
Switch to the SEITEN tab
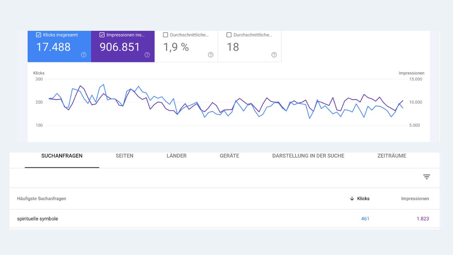[124, 156]
